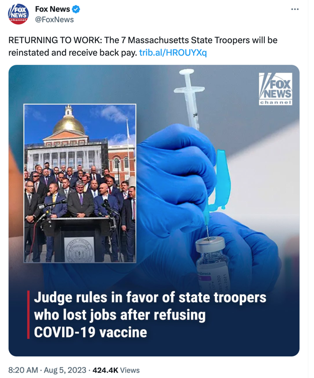Open the @FoxNews handle link

click(x=54, y=20)
